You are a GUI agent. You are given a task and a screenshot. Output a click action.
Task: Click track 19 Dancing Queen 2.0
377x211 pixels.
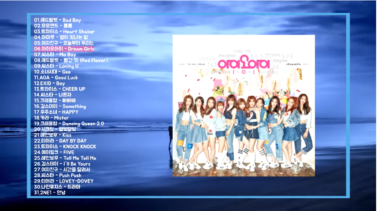coord(69,124)
